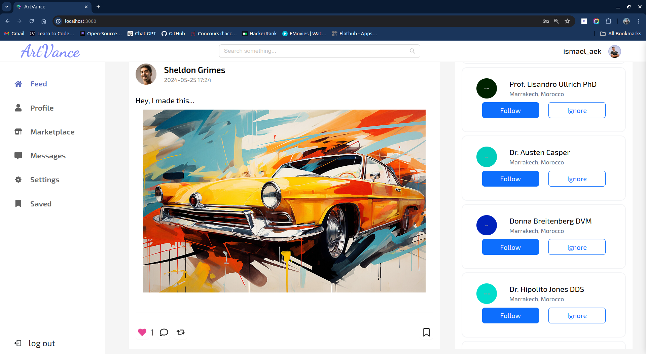Screen dimensions: 646x354
Task: Repost using the retweet arrows icon
Action: coord(181,332)
